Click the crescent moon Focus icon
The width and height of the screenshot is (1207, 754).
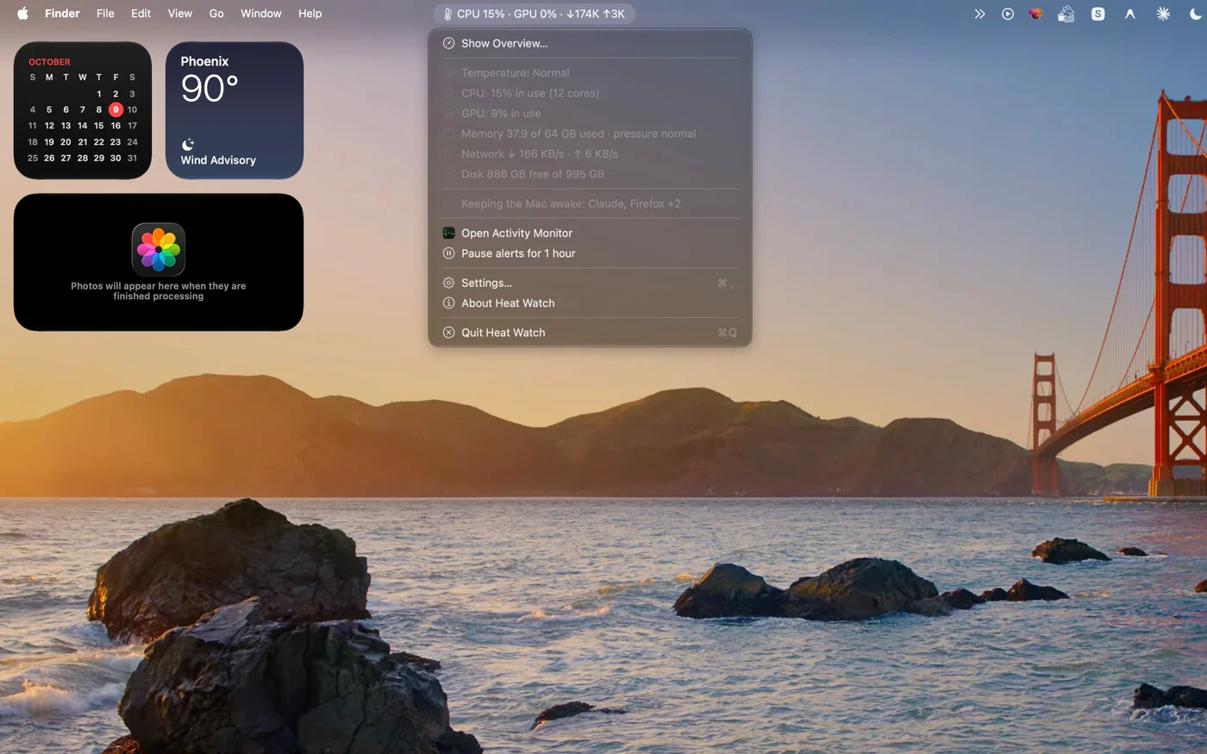[x=1195, y=14]
